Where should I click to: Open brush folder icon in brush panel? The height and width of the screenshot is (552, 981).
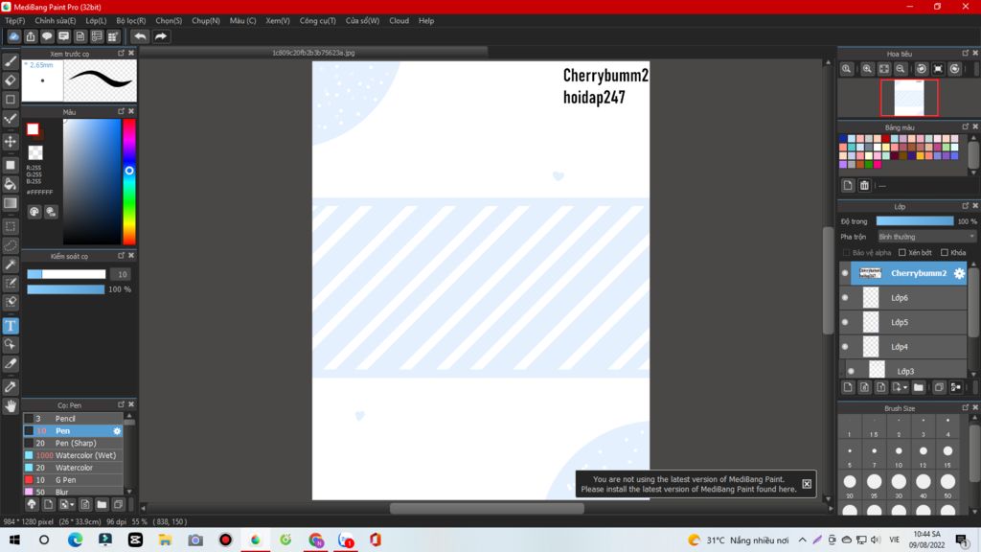(102, 504)
